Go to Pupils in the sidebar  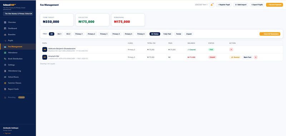pyautogui.click(x=18, y=41)
